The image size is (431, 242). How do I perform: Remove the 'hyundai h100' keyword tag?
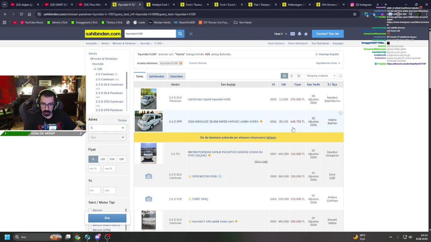181,63
